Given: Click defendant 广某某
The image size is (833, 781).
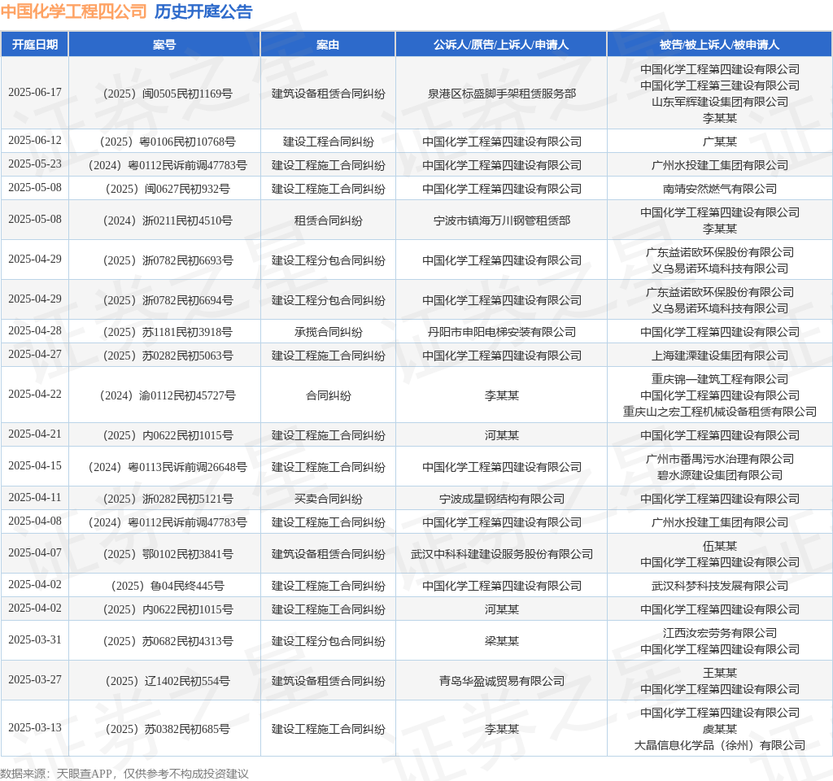Looking at the screenshot, I should (x=720, y=142).
